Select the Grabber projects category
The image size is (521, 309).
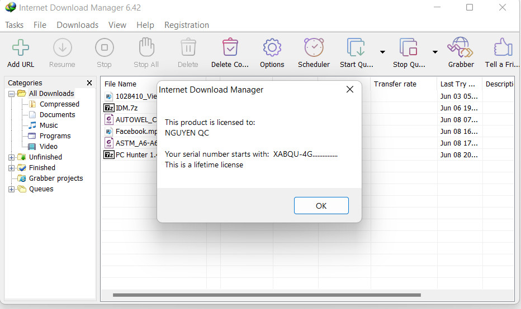point(56,178)
